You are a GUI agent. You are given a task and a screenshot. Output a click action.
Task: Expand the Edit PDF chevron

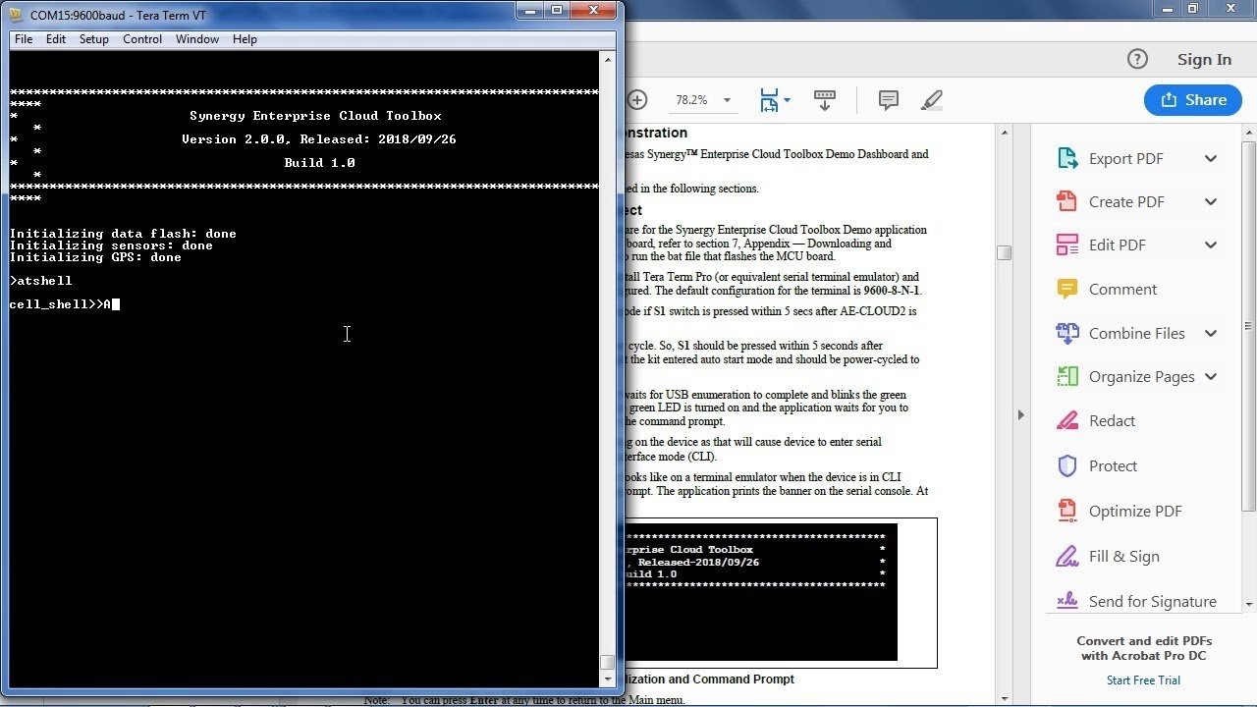(x=1211, y=245)
